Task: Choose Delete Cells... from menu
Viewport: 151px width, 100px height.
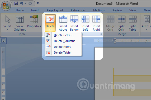Action: click(63, 35)
